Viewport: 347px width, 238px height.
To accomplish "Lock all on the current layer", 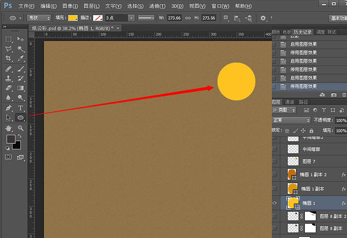I will point(311,130).
